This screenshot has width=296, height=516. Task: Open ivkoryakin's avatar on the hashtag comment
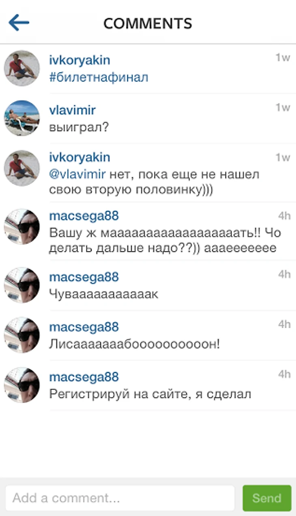tap(22, 68)
